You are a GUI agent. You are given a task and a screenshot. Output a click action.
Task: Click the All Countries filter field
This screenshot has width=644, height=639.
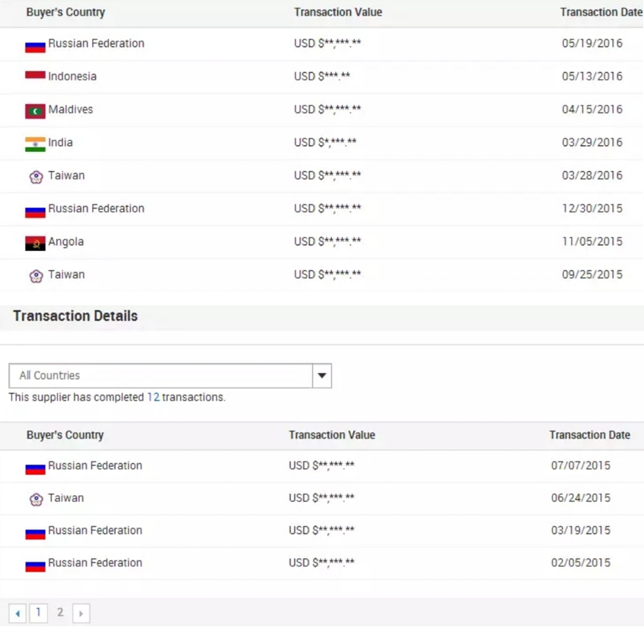pyautogui.click(x=161, y=376)
